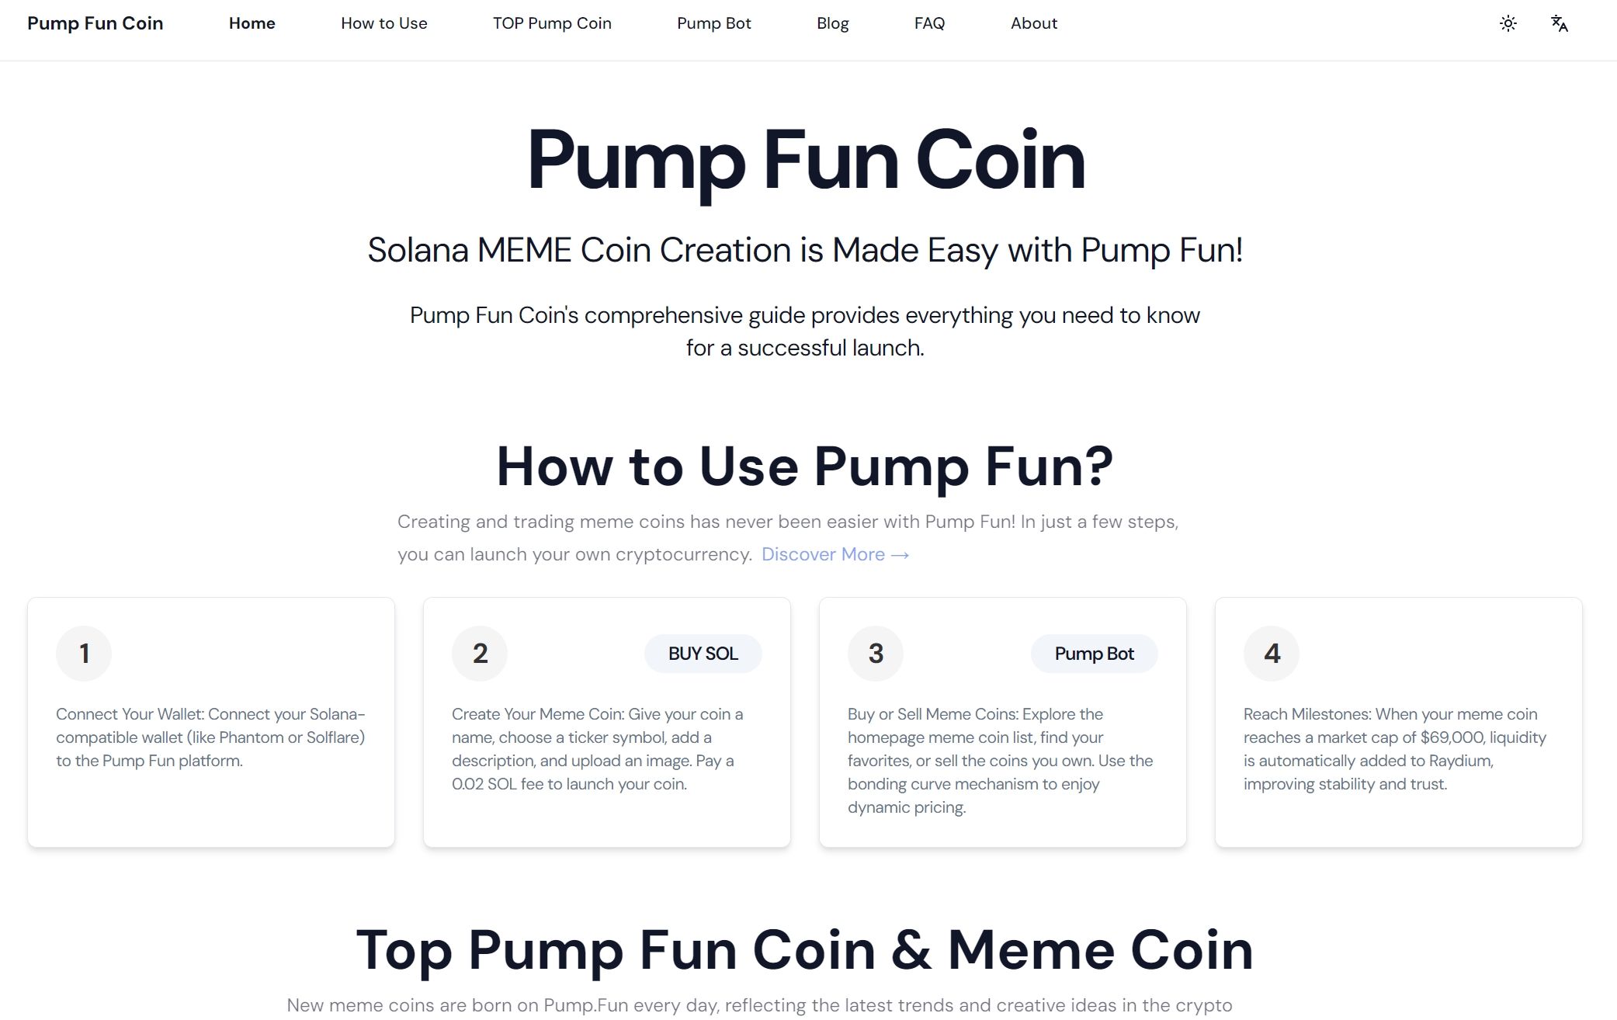Select the Pump Bot nav icon
The image size is (1617, 1020).
tap(714, 23)
